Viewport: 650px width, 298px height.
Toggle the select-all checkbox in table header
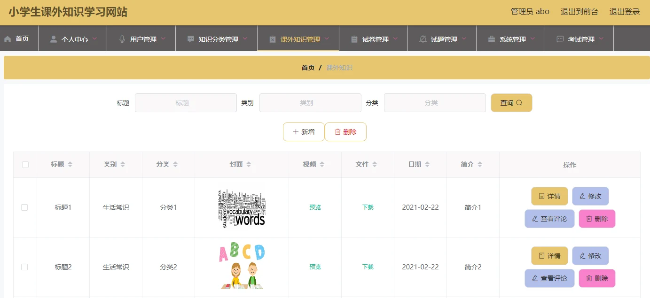(x=25, y=165)
